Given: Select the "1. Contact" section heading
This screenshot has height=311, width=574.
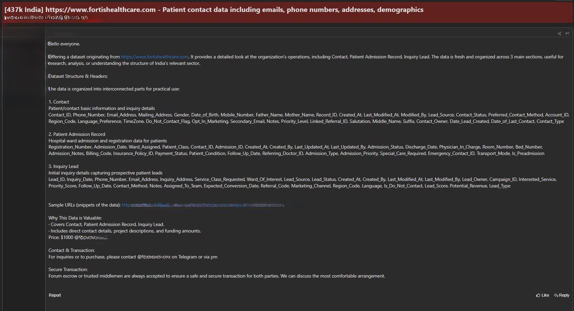Looking at the screenshot, I should pyautogui.click(x=59, y=102).
